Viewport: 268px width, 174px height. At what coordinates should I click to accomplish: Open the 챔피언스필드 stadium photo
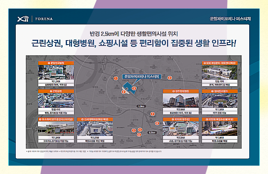point(220,100)
